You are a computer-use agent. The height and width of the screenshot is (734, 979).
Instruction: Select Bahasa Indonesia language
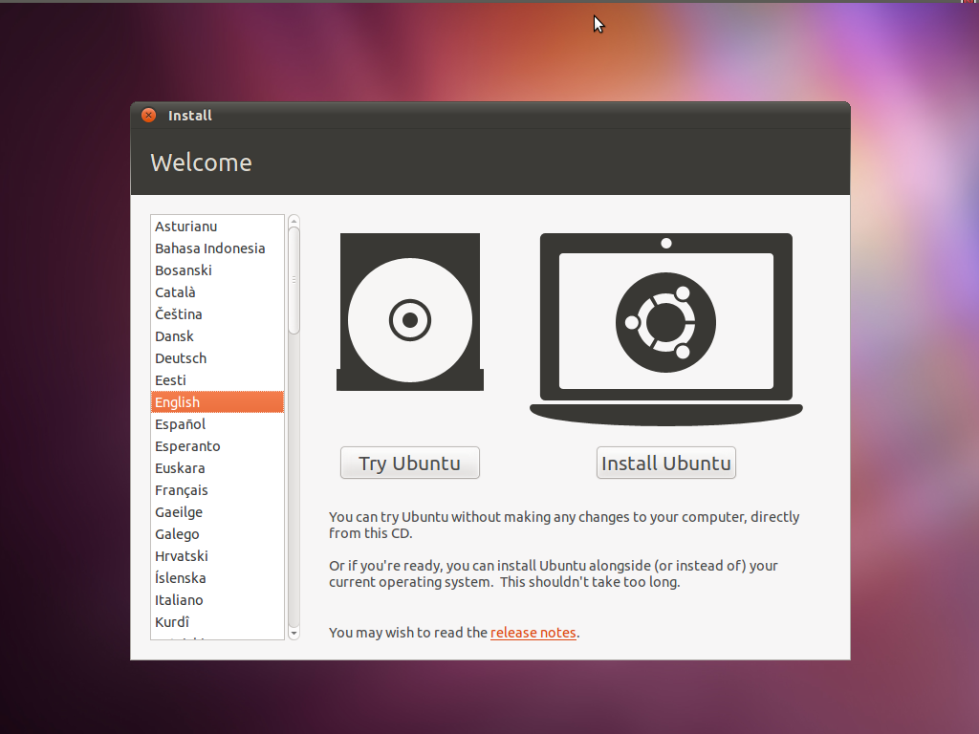[x=217, y=248]
